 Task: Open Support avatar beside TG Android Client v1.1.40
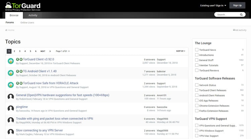pyautogui.click(x=11, y=73)
